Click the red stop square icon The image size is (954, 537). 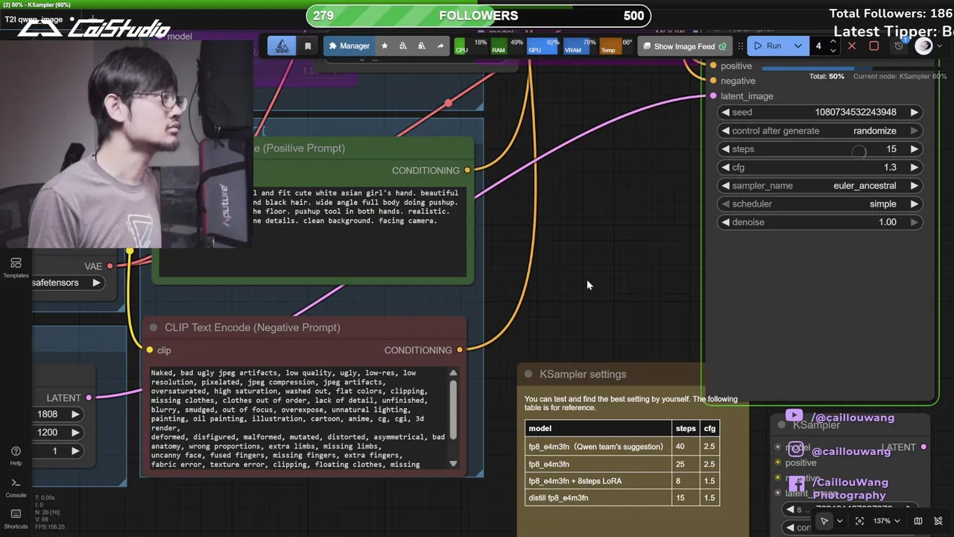[874, 46]
